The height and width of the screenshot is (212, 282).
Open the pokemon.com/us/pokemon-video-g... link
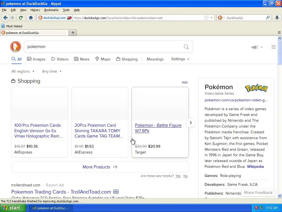coord(236,100)
